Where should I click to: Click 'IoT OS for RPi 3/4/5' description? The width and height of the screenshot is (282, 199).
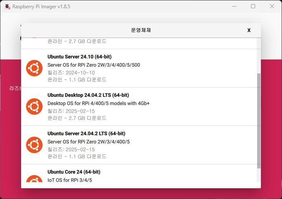click(x=69, y=180)
